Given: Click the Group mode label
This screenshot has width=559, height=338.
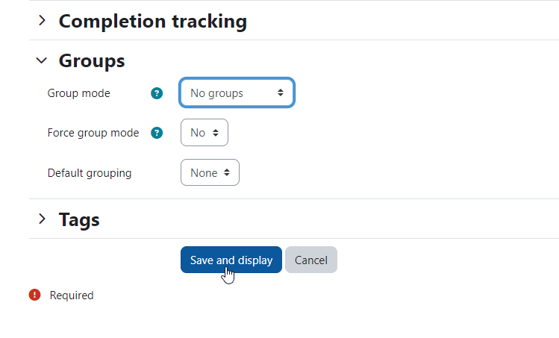Looking at the screenshot, I should point(79,93).
